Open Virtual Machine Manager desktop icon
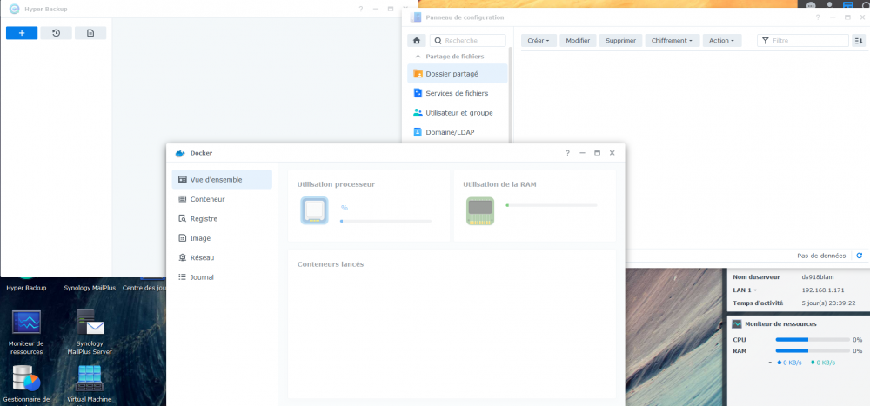 pyautogui.click(x=90, y=379)
